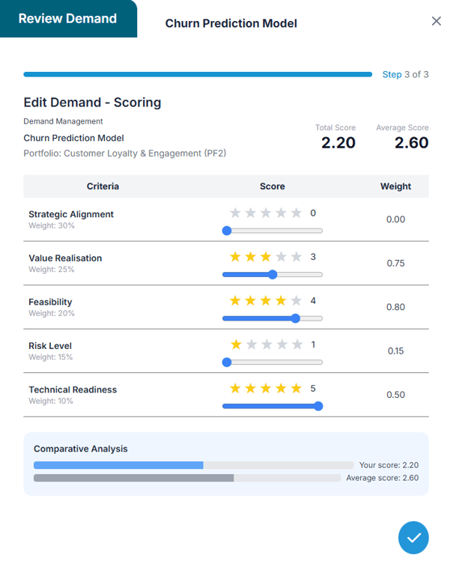Set Feasibility rating to five stars
The height and width of the screenshot is (579, 453).
coord(297,301)
